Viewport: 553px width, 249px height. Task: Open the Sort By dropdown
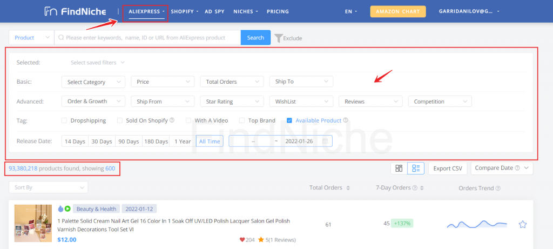click(x=48, y=187)
